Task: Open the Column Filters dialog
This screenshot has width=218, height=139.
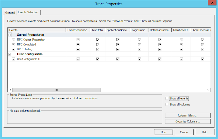Action: 188,115
